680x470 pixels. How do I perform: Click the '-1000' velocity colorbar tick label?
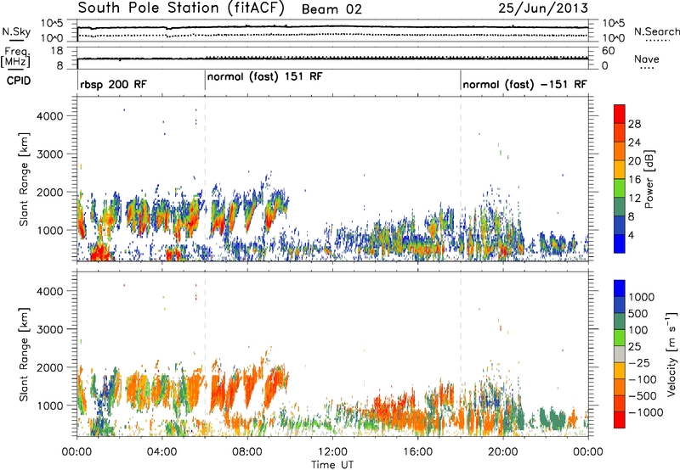[x=646, y=412]
